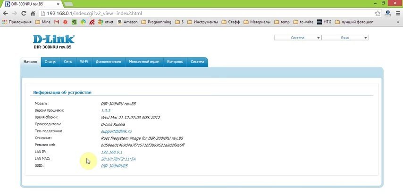
Task: Switch to the Межсетевой экран tab
Action: click(144, 62)
